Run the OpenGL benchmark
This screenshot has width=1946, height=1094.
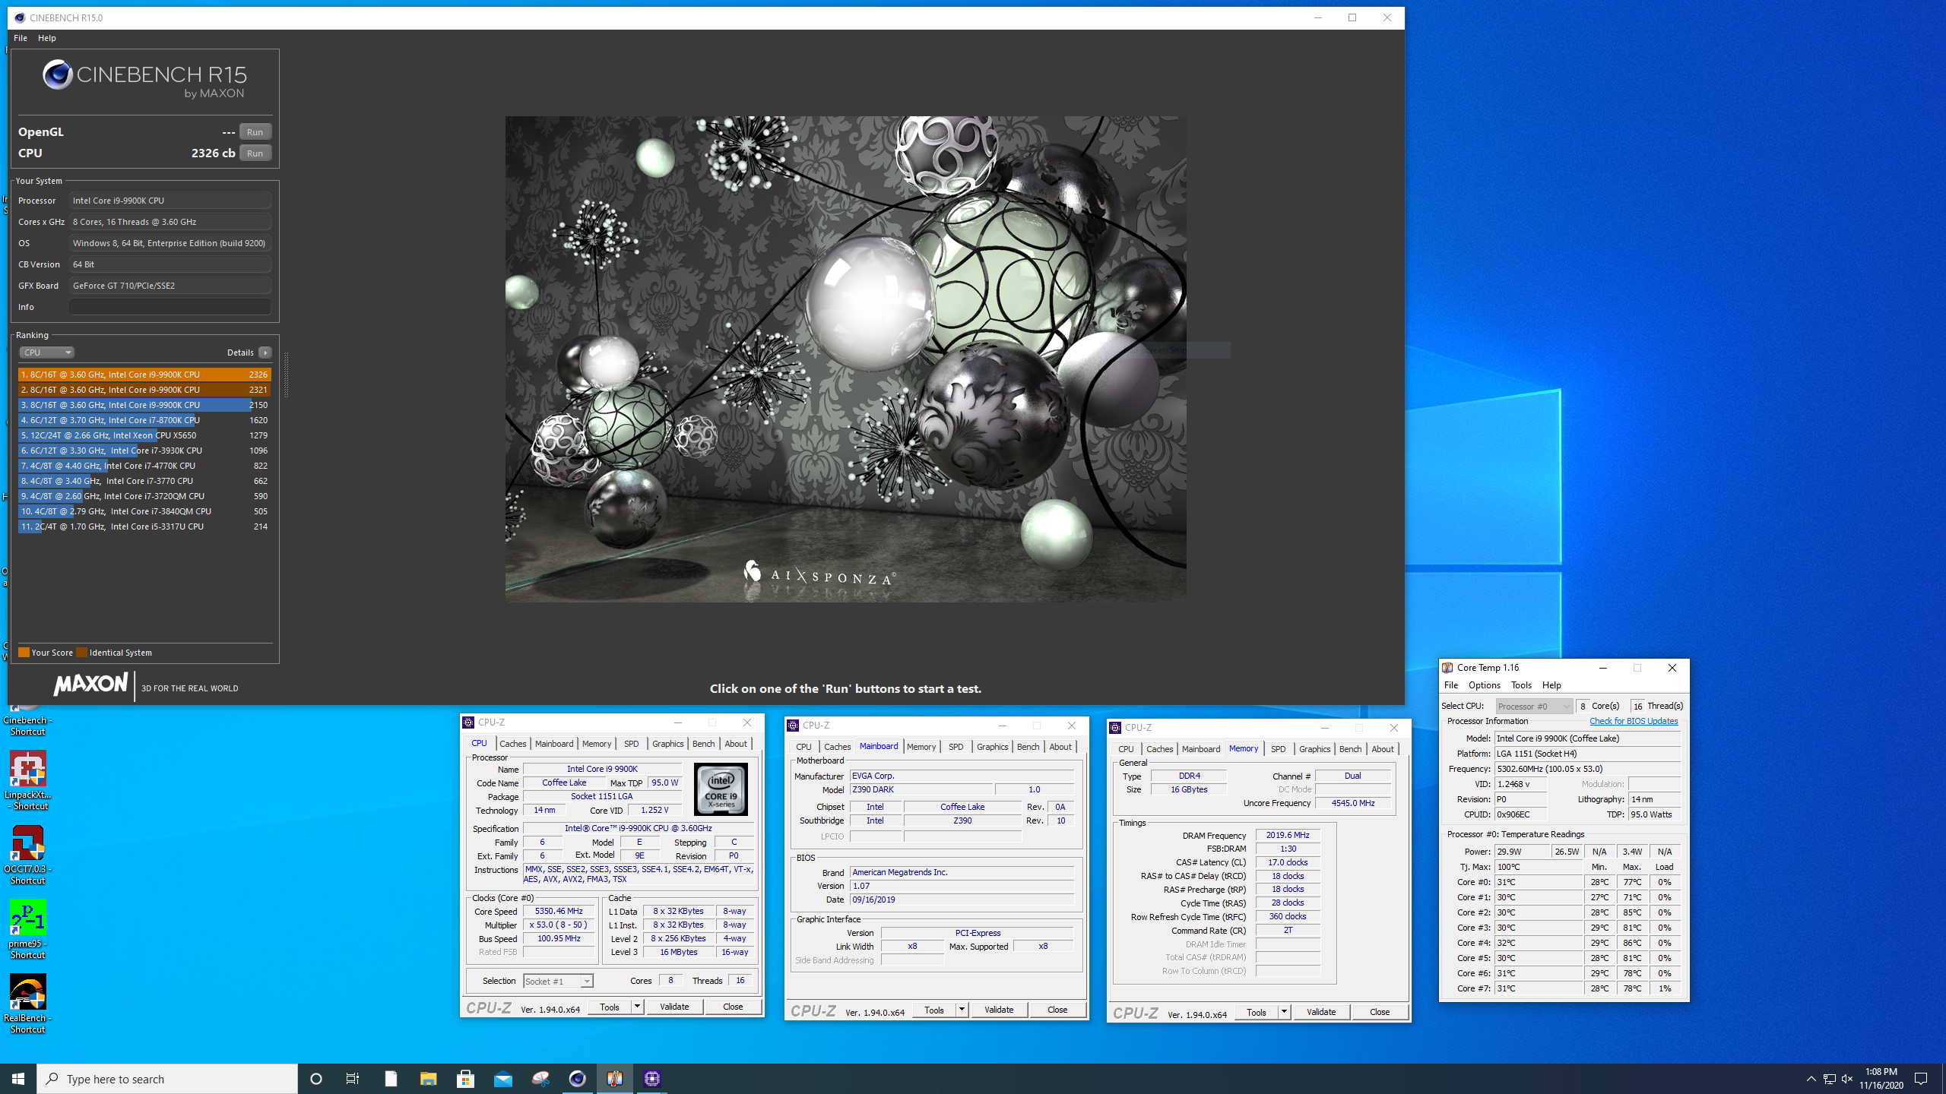(x=255, y=132)
